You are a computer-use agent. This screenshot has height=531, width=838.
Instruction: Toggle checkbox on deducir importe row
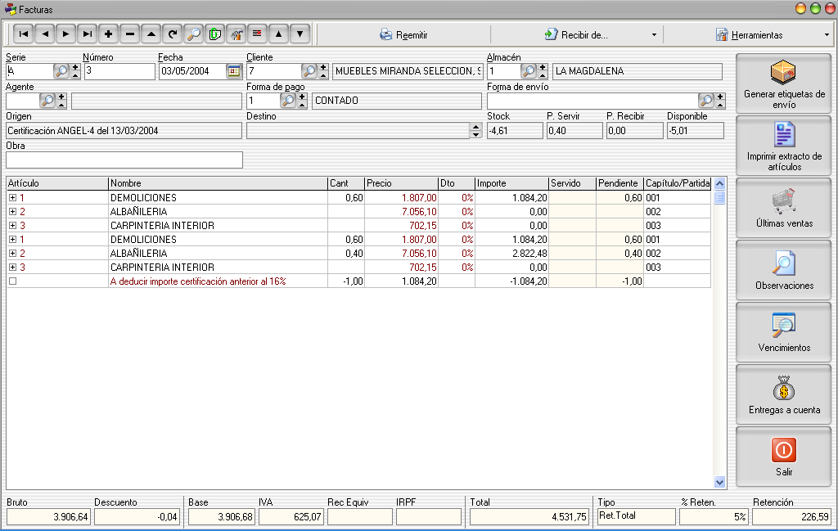(12, 281)
